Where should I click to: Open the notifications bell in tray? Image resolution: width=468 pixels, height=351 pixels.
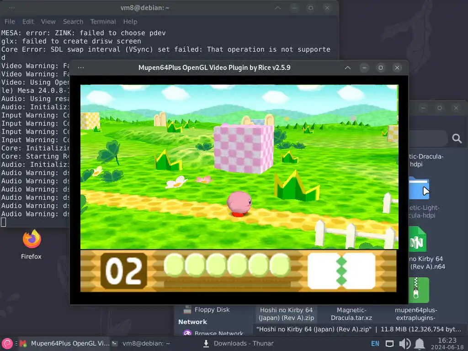click(420, 344)
